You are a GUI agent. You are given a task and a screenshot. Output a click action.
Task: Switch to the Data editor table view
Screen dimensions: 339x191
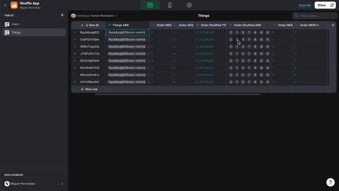point(150,5)
